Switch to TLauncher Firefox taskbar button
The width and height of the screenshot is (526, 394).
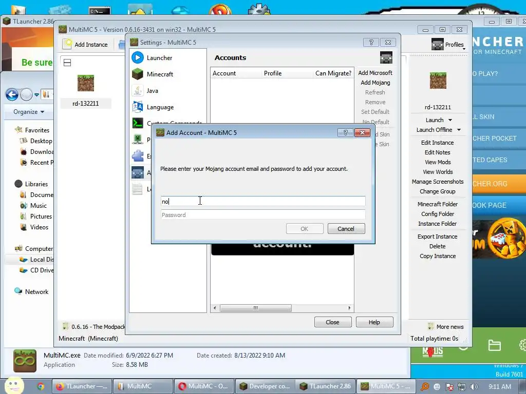[82, 386]
